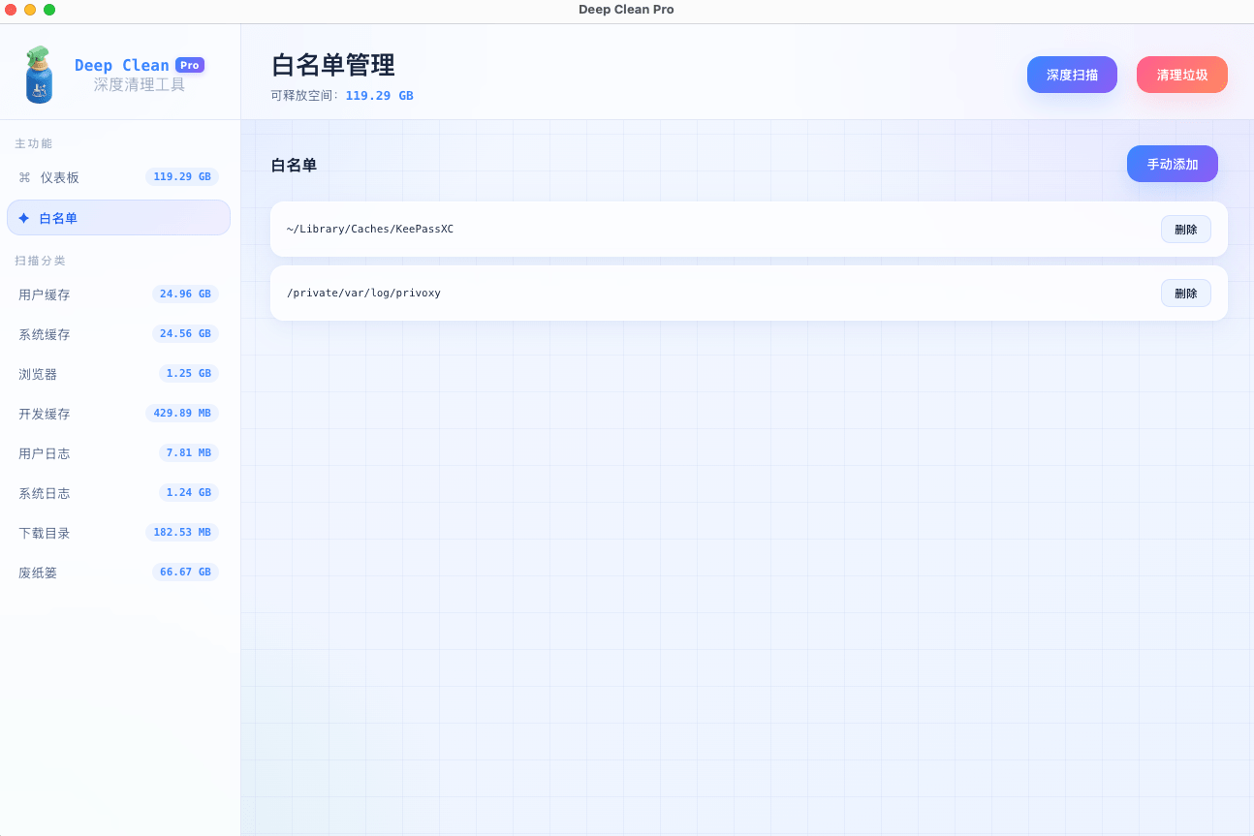Open the 废纸篓 trash category
Screen dimensions: 1254x836
click(118, 573)
